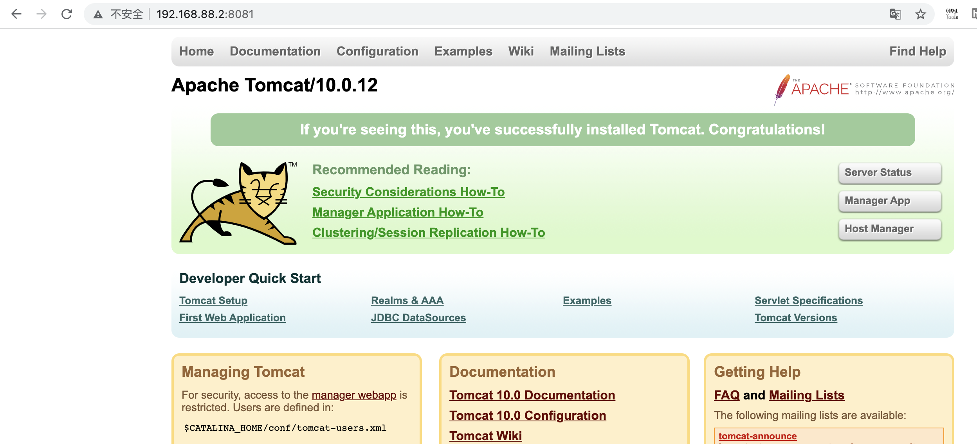Click the Tomcat cat mascot image

pos(238,203)
